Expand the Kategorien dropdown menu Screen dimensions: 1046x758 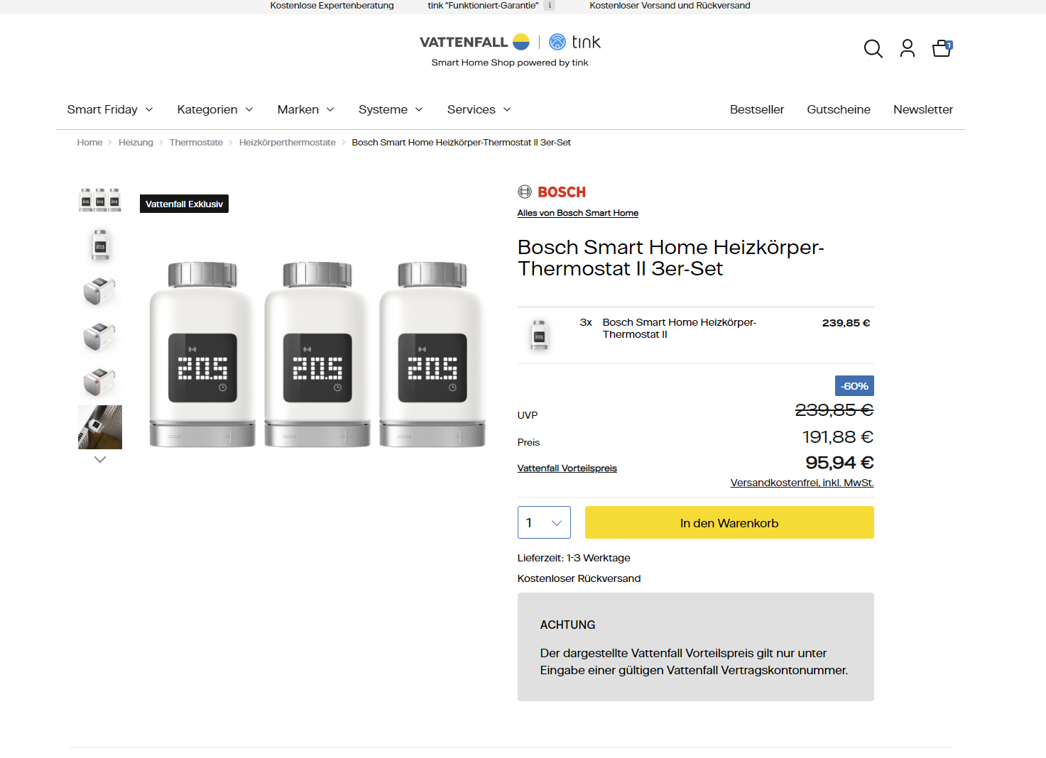(215, 109)
